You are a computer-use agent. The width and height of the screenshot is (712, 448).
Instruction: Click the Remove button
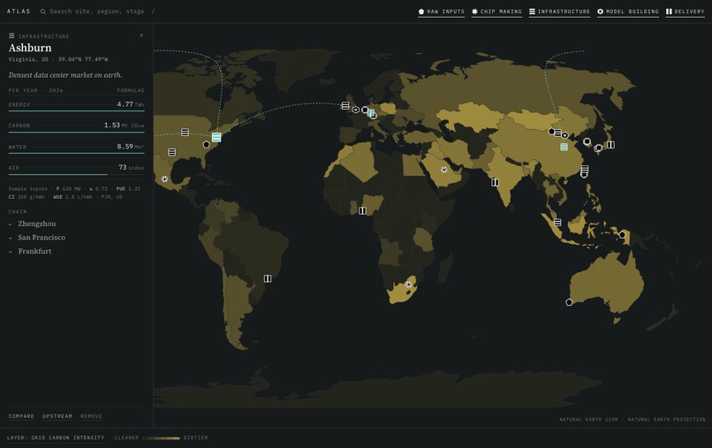91,416
